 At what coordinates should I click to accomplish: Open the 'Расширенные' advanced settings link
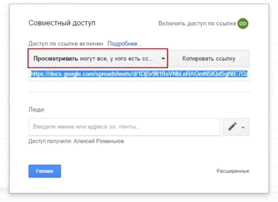(x=233, y=171)
